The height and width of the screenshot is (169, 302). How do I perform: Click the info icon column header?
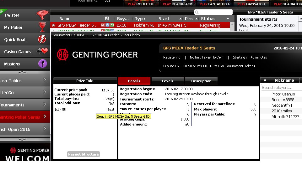107,18
